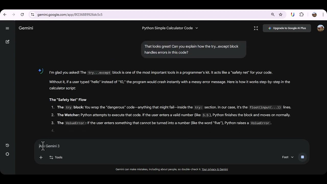Image resolution: width=327 pixels, height=184 pixels.
Task: Click the heading The "Safety Net" Flow
Action: tap(68, 100)
